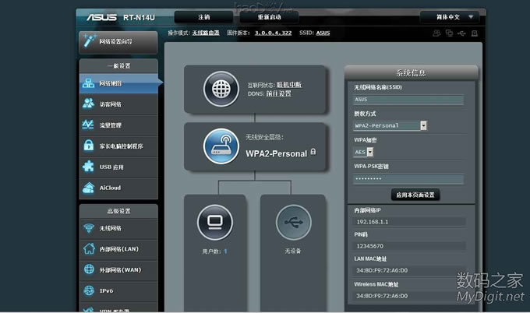
Task: Click the USB device icon (无设备)
Action: (292, 223)
